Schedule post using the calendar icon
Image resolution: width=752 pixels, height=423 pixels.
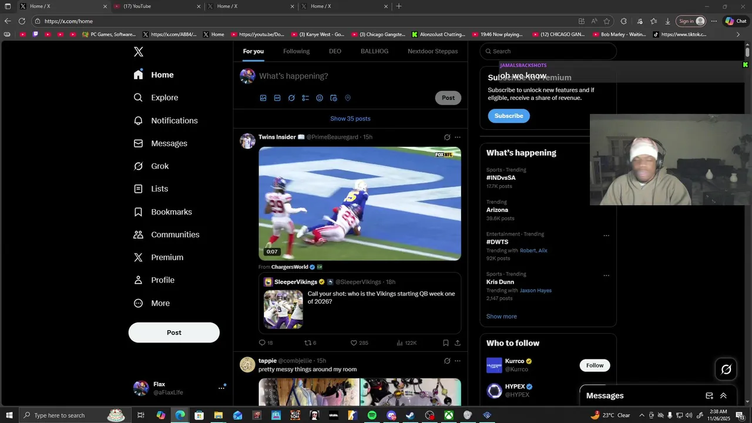pos(334,98)
